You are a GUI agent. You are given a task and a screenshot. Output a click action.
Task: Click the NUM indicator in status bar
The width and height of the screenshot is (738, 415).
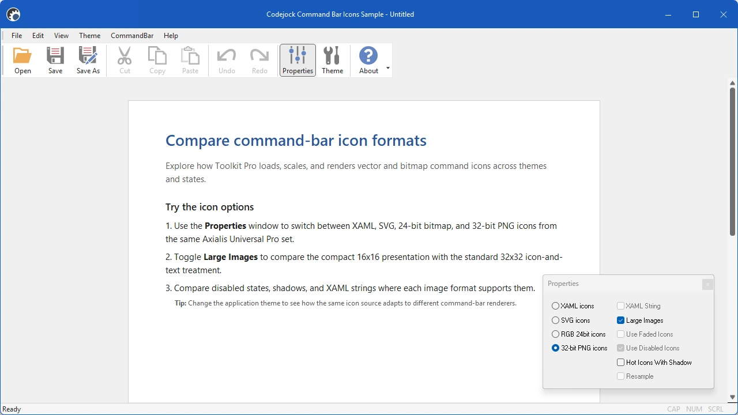point(694,409)
